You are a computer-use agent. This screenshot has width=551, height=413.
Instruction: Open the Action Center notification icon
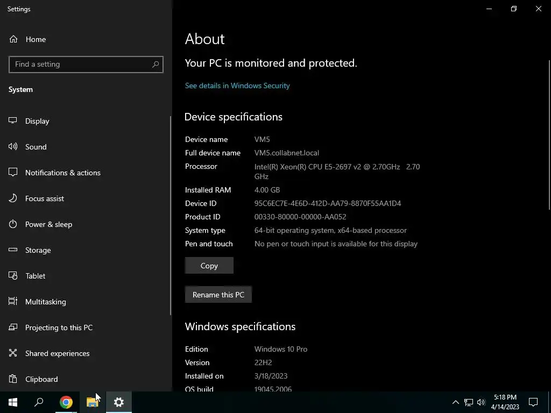click(x=533, y=402)
